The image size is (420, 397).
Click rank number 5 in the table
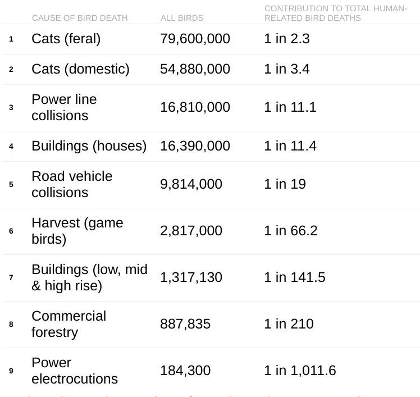point(11,184)
